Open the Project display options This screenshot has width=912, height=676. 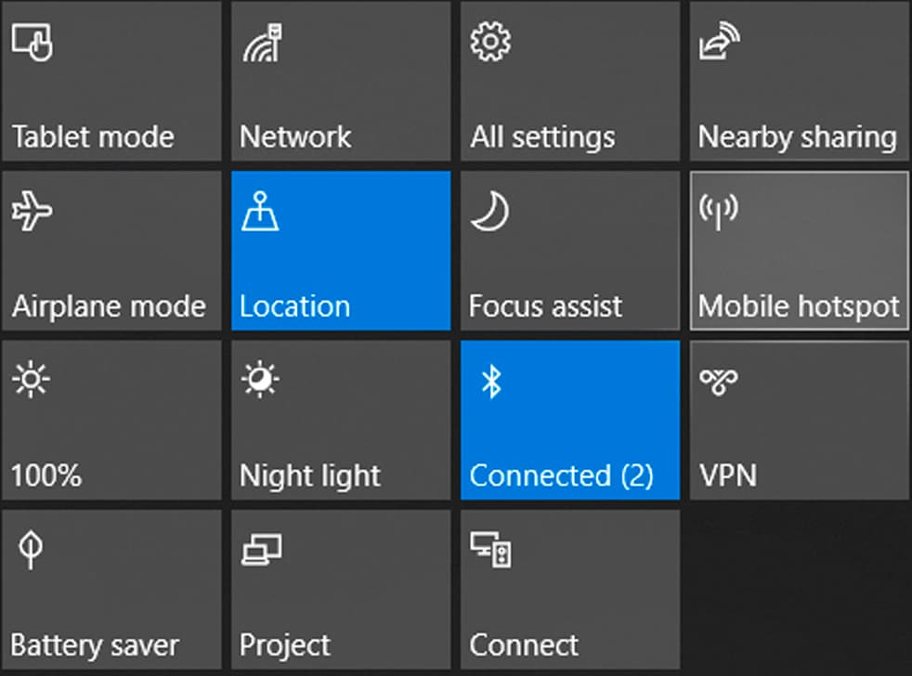click(x=340, y=589)
